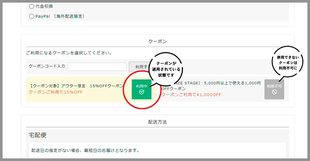Click the orange クーポンご利用で¥1,000OFF text

191,95
